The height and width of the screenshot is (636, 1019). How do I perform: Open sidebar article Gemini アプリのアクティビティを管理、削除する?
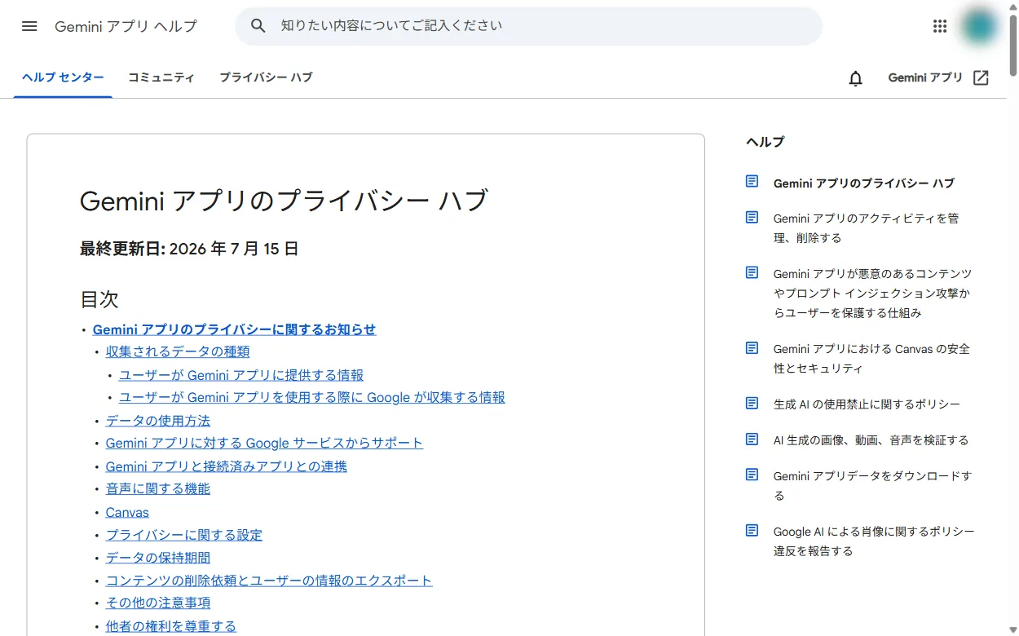867,228
